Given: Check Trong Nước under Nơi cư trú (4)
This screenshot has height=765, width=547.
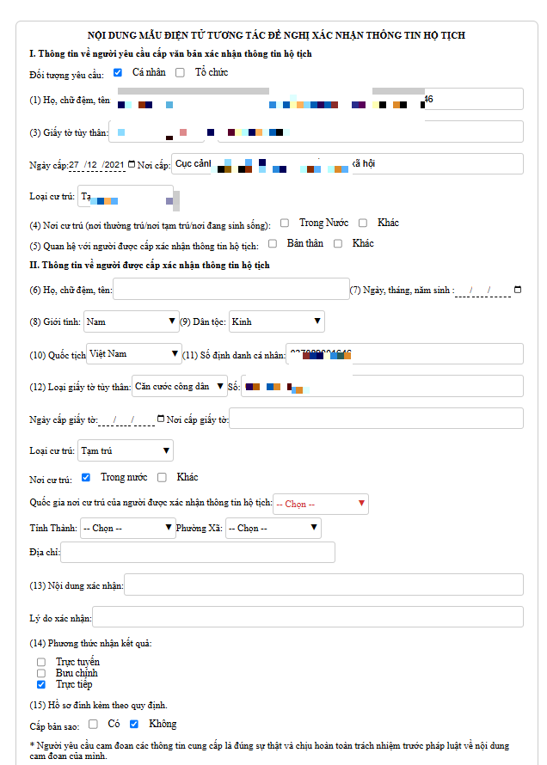Looking at the screenshot, I should [x=285, y=223].
